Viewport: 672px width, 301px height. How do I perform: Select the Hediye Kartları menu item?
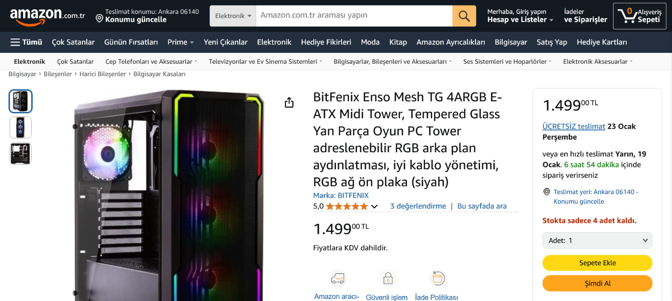(601, 42)
